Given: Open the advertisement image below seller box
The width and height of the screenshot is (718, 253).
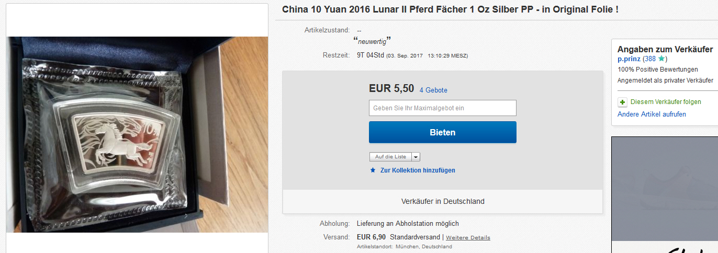Looking at the screenshot, I should 665,194.
